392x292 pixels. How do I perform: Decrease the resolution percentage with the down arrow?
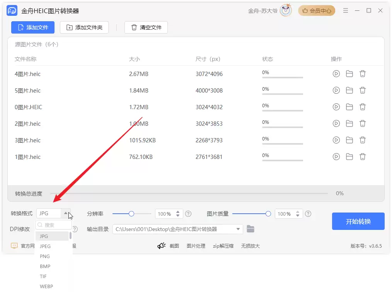tap(178, 216)
